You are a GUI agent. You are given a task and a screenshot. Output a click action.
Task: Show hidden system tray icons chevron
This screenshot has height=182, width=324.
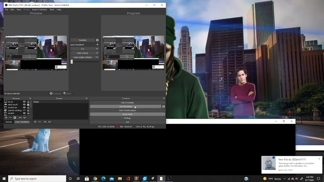click(x=285, y=179)
